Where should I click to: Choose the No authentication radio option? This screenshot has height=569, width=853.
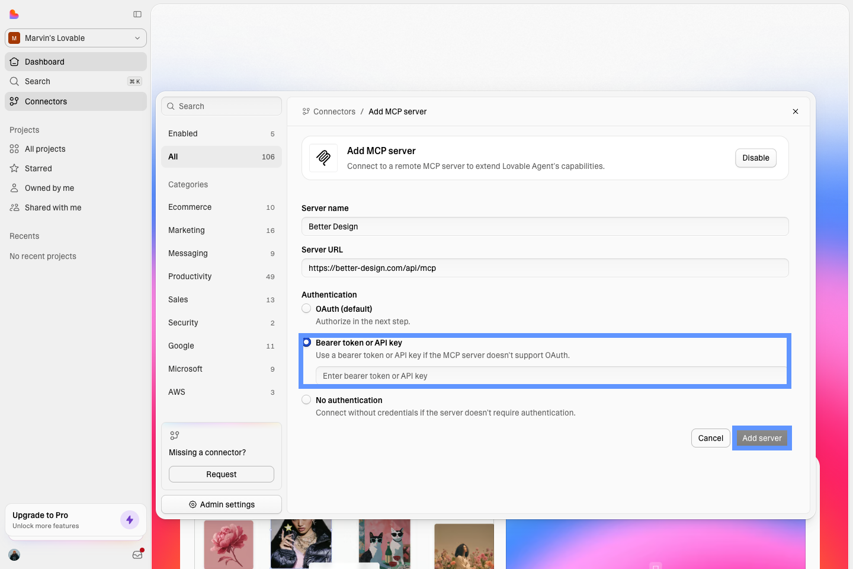306,399
